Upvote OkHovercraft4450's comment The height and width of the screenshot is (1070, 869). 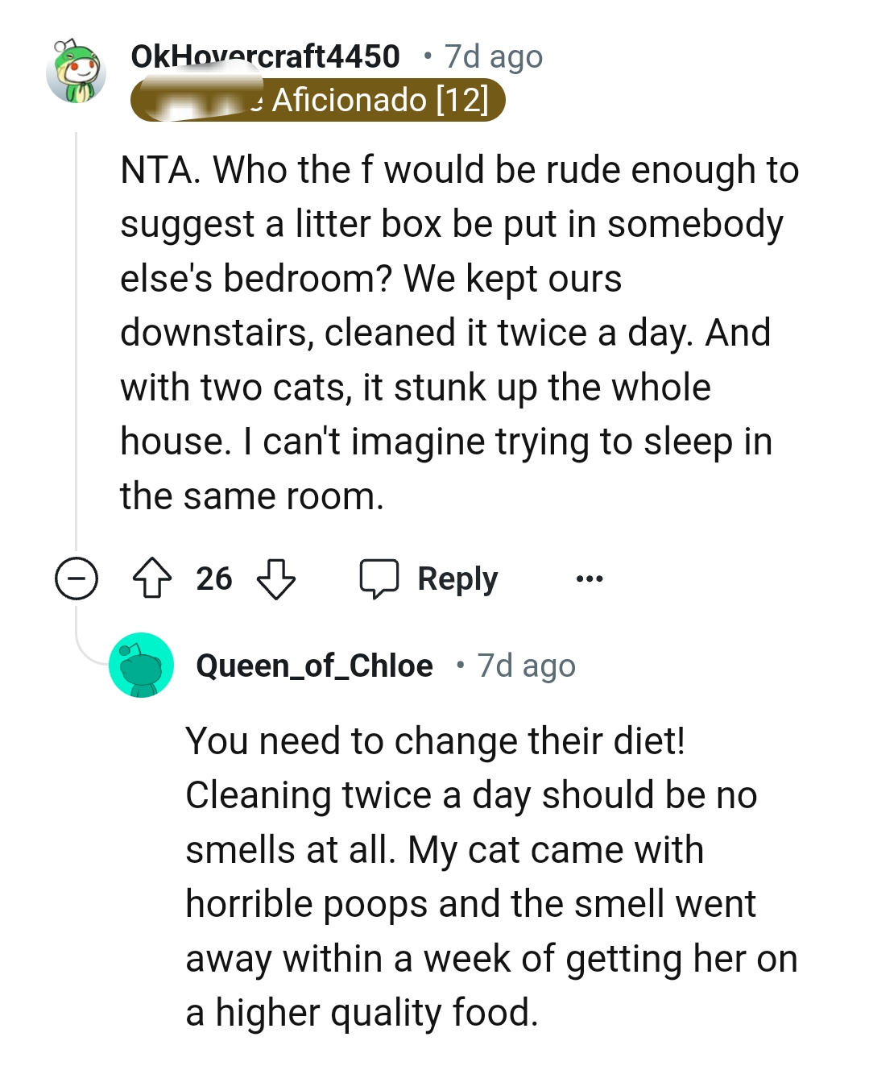coord(151,579)
